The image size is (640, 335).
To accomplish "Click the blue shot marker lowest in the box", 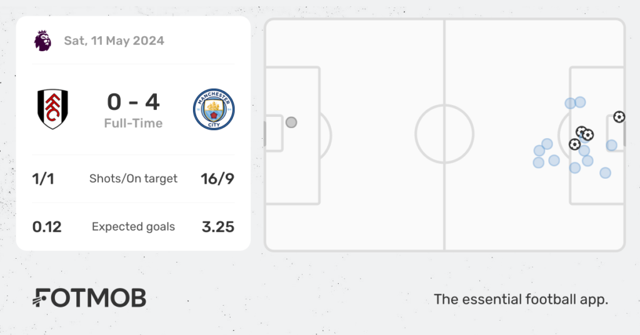I will [605, 173].
